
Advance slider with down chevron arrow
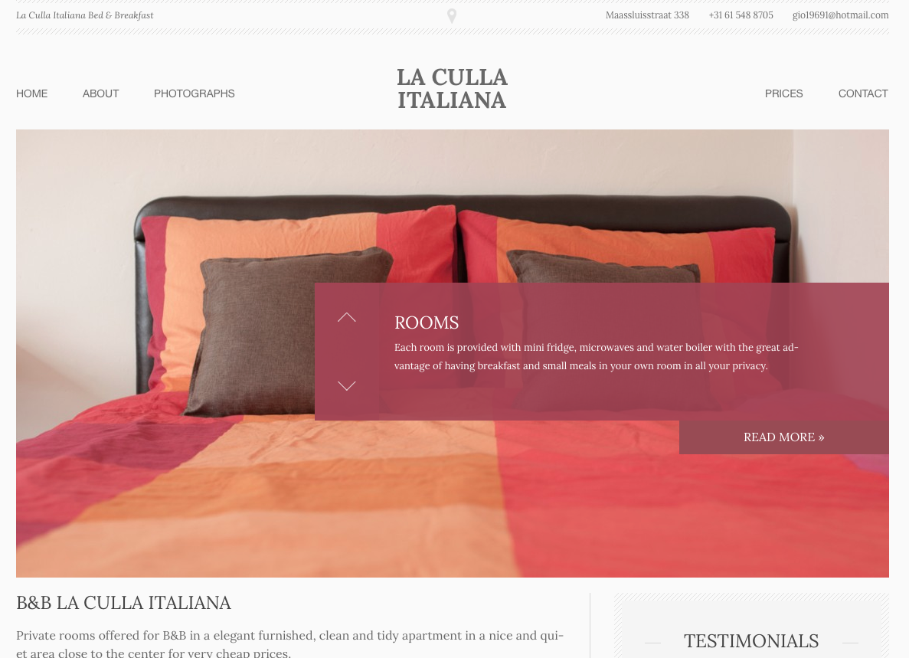pyautogui.click(x=347, y=386)
